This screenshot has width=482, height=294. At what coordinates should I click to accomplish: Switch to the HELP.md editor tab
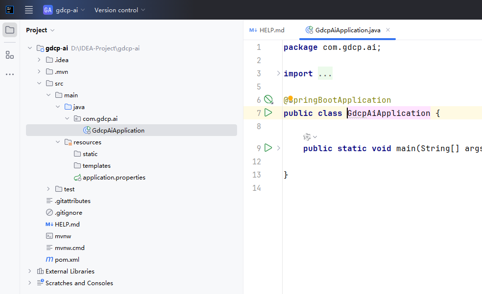coord(267,30)
